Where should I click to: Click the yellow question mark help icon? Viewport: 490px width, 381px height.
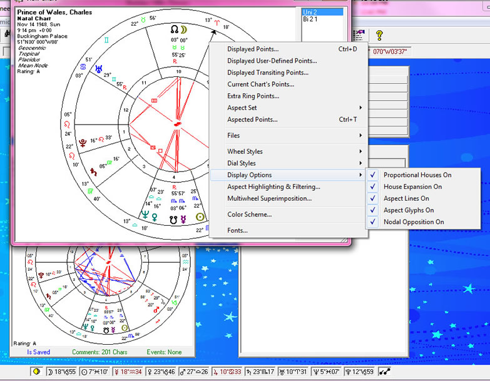coord(379,35)
